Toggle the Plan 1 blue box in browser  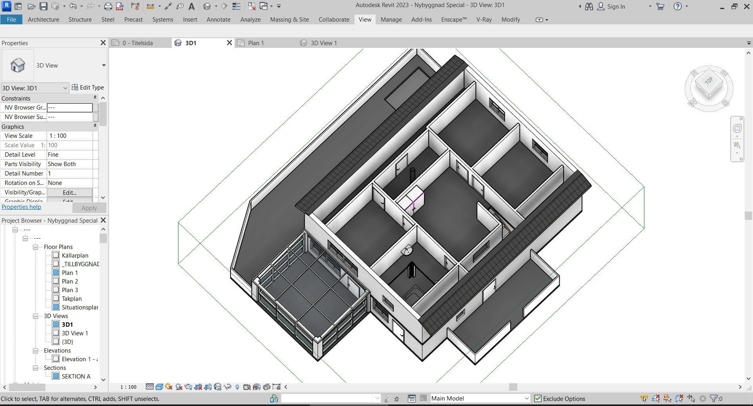pos(56,272)
